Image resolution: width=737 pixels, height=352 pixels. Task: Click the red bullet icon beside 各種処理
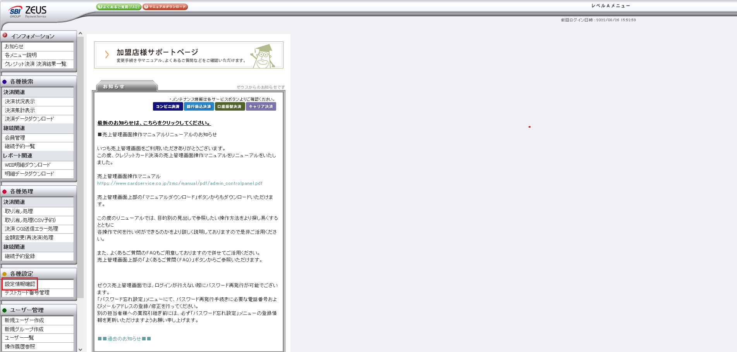(x=5, y=191)
